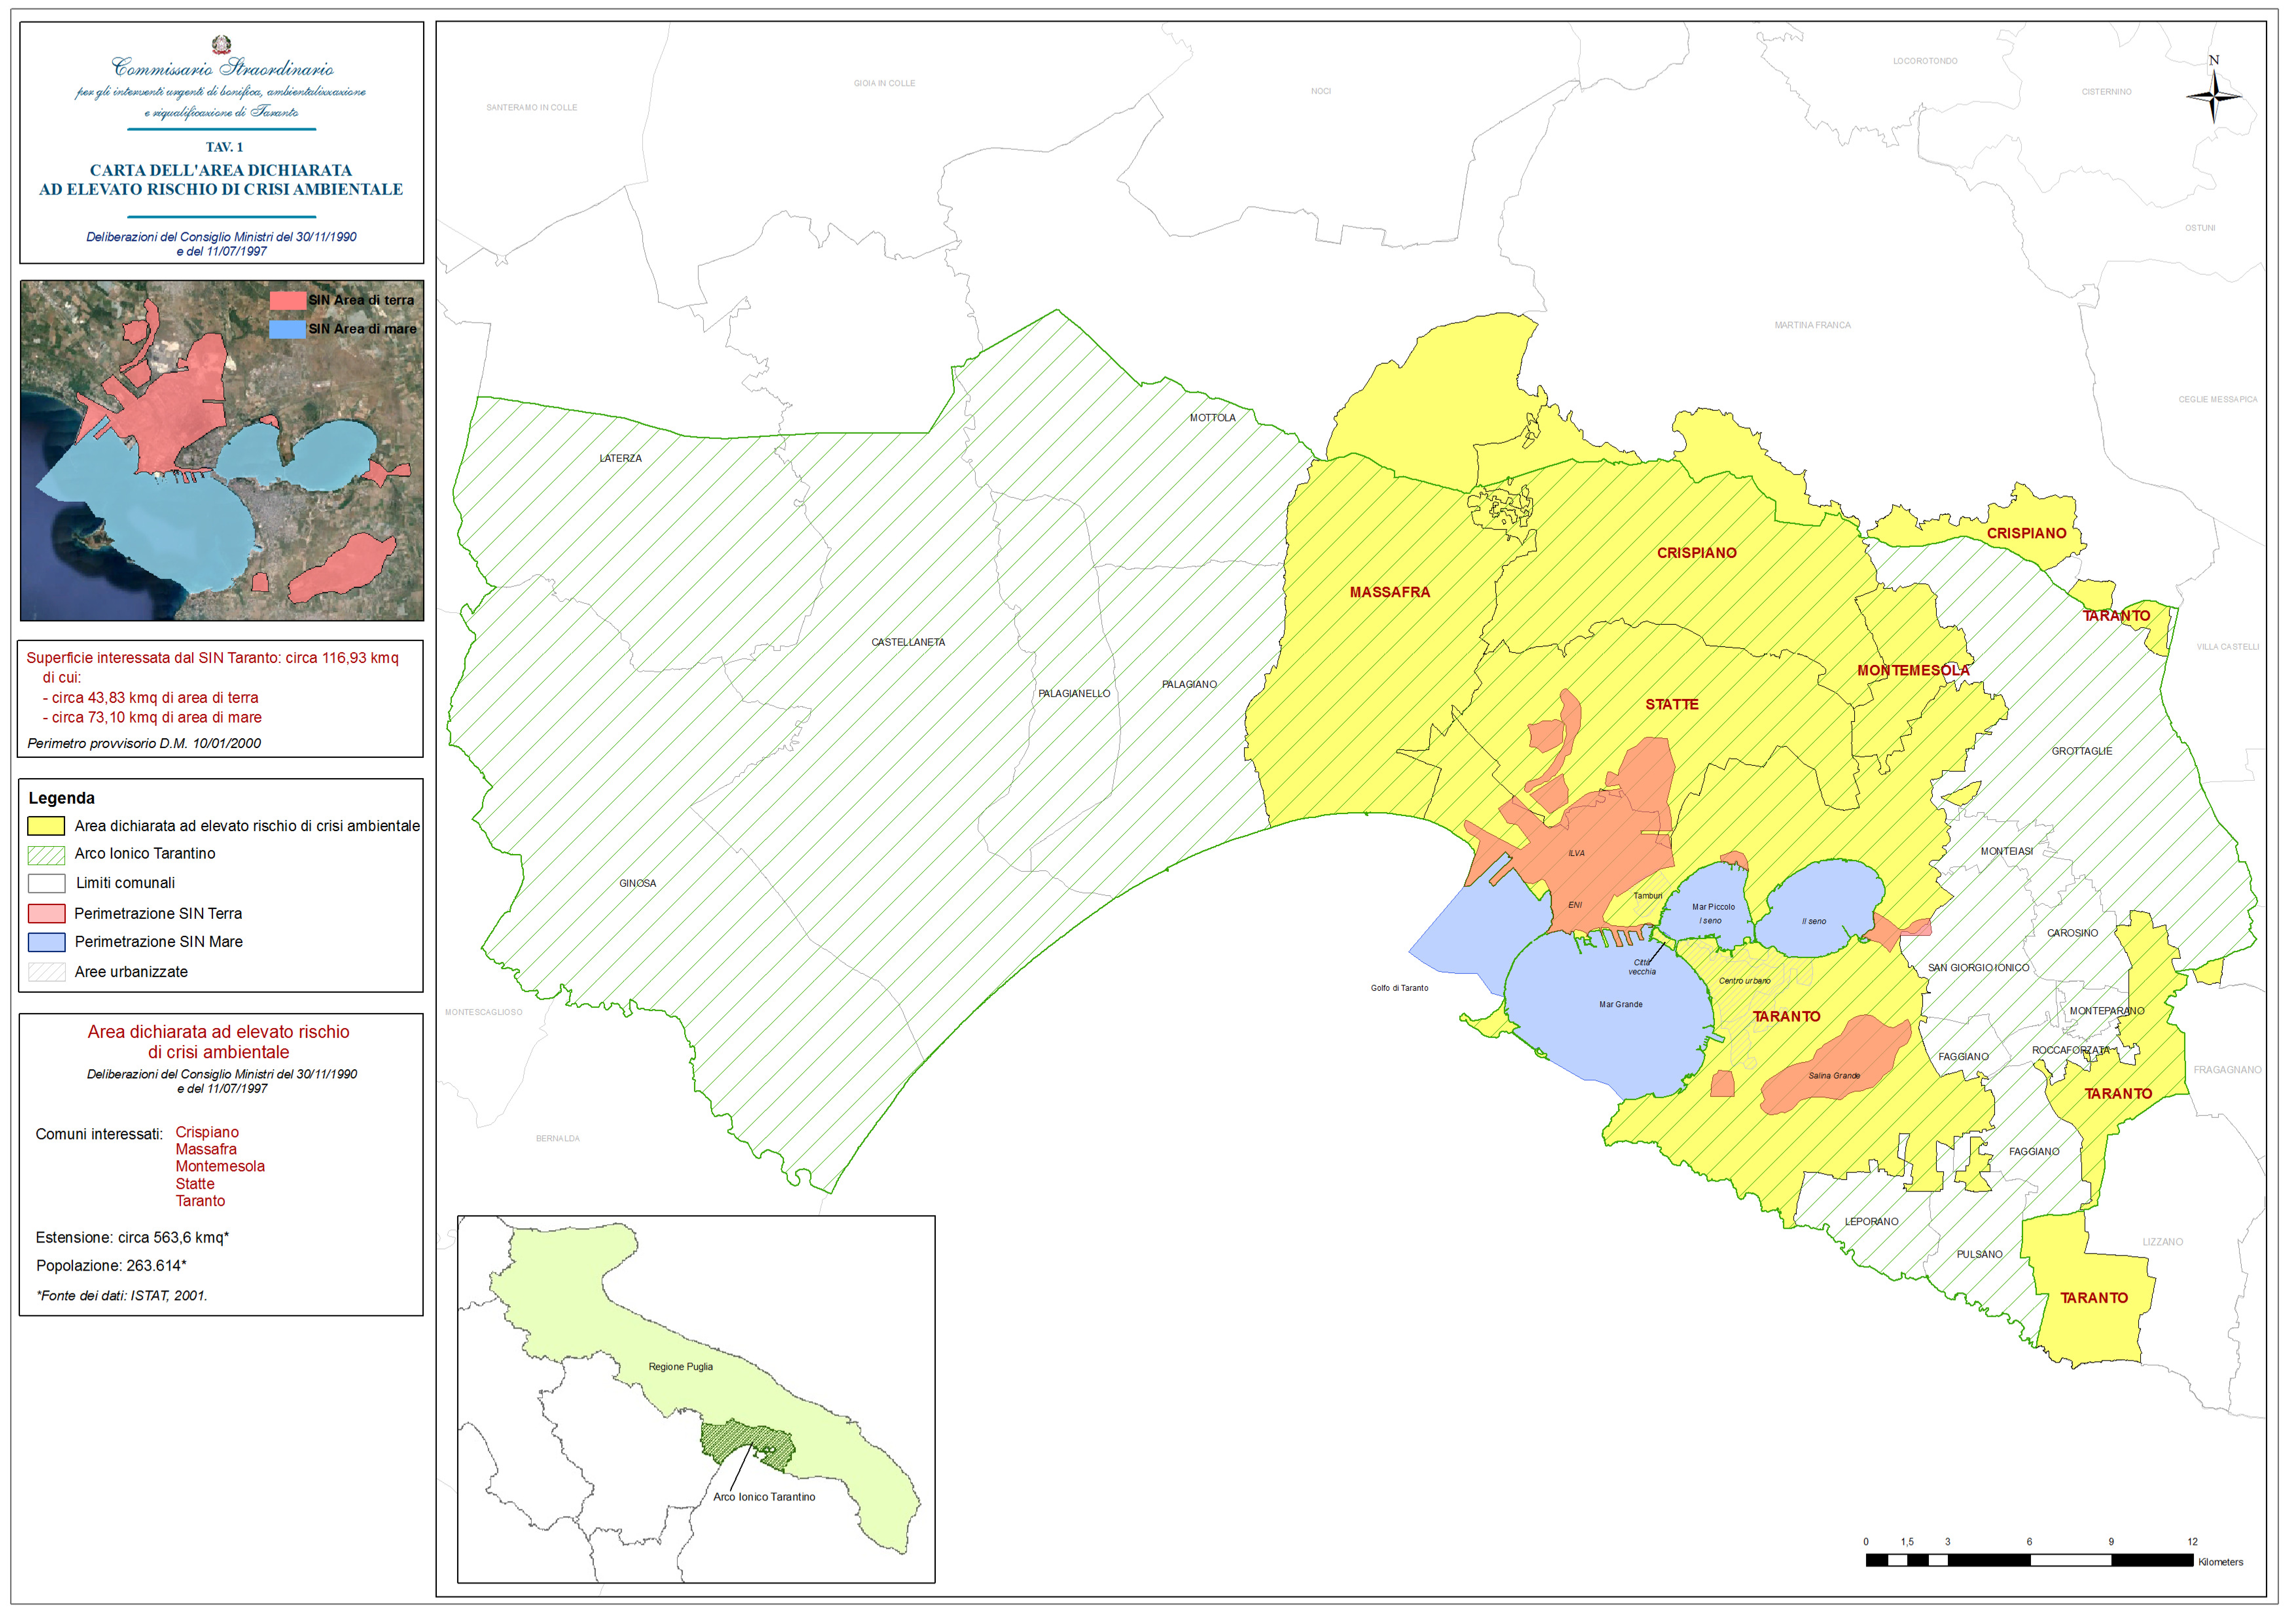This screenshot has height=1623, width=2296.
Task: Click the LATERZA municipality label
Action: click(x=621, y=459)
